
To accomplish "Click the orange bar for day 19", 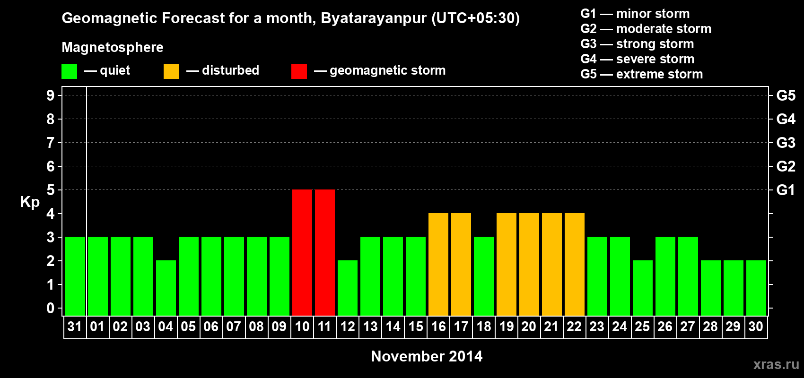I will tap(507, 264).
